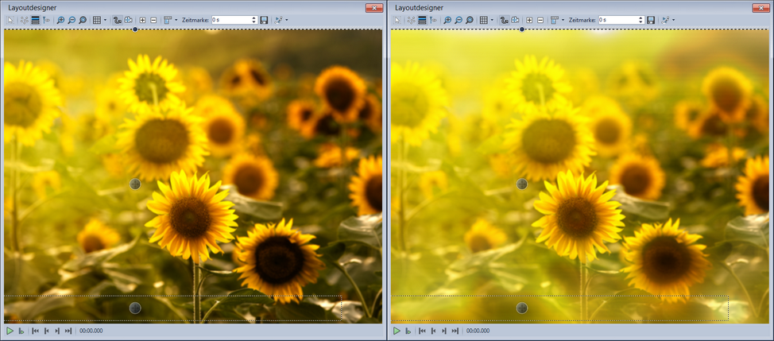Screen dimensions: 774x341
Task: Select the pointer tool in sharp-image Layoutdesigner
Action: [x=10, y=20]
